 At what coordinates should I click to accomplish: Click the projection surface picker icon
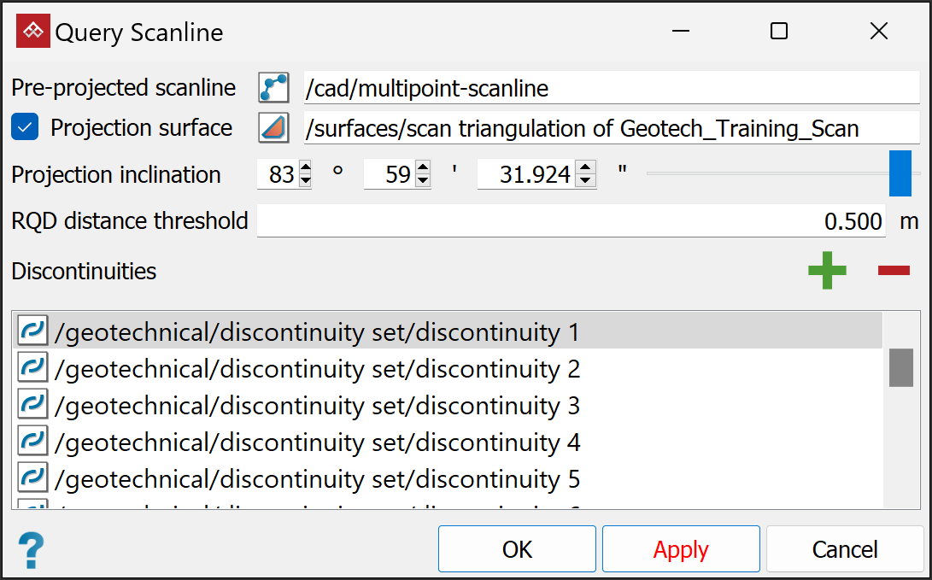(274, 128)
